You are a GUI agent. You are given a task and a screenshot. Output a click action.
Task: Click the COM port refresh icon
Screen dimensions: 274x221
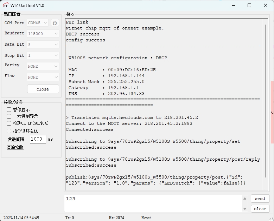(55, 23)
